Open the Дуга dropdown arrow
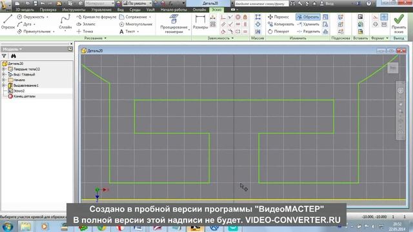Viewport: 413px width, 232px height. point(34,24)
